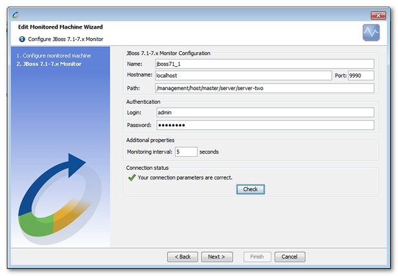
Task: Click the monitor pulse icon in header
Action: click(x=371, y=32)
